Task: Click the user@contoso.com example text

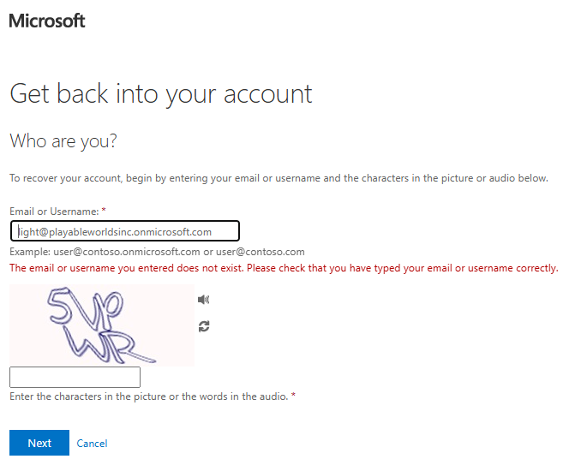Action: coord(260,252)
